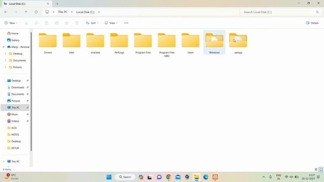Screen dimensions: 324x182
Task: Add a new File Explorer tab
Action: [57, 4]
